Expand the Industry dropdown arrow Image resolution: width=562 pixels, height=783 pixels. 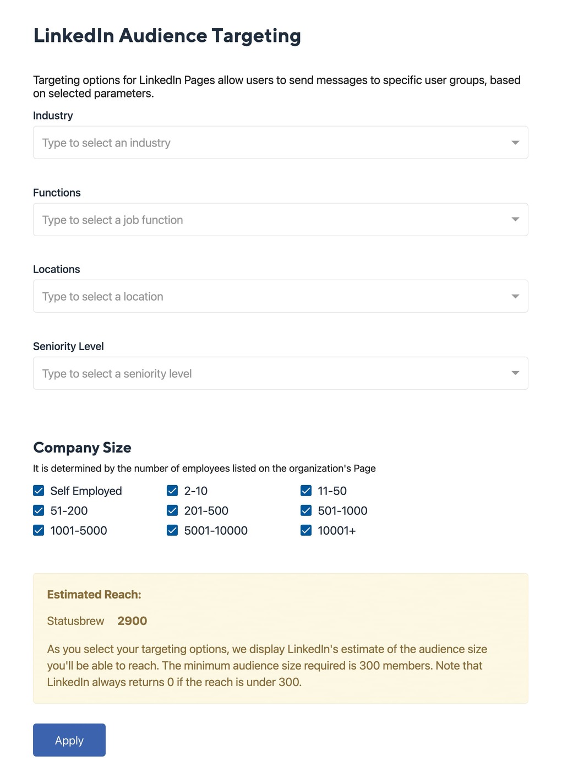(x=515, y=143)
